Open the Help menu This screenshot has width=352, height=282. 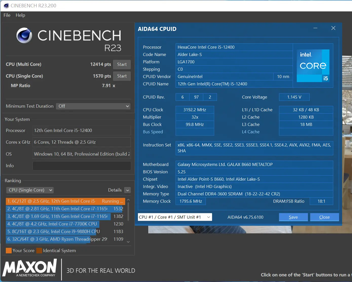[x=20, y=15]
